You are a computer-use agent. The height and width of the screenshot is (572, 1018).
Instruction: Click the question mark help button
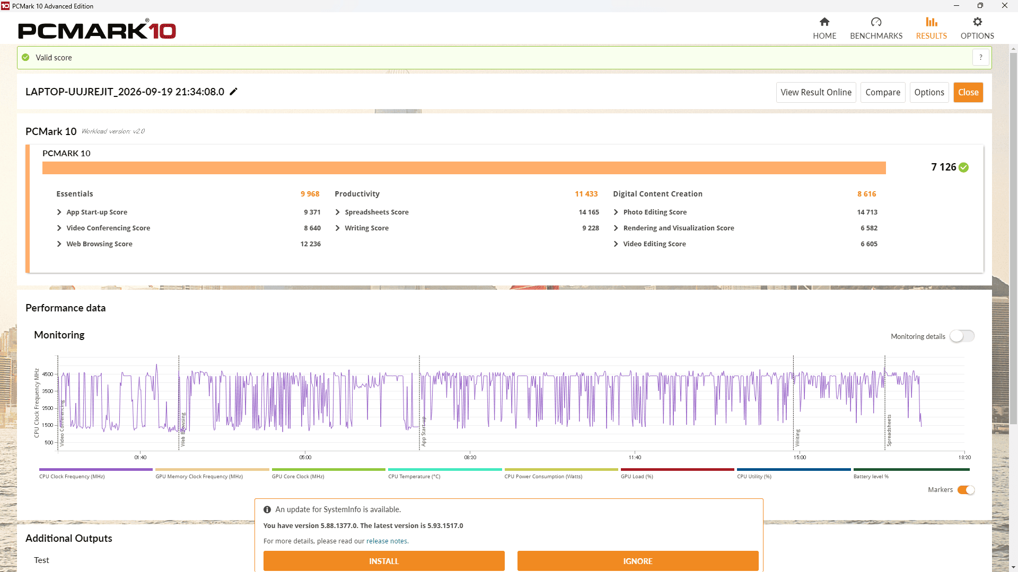981,57
